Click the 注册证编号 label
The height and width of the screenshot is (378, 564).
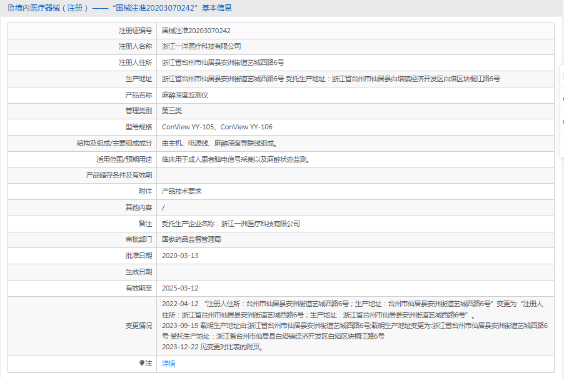pyautogui.click(x=136, y=31)
